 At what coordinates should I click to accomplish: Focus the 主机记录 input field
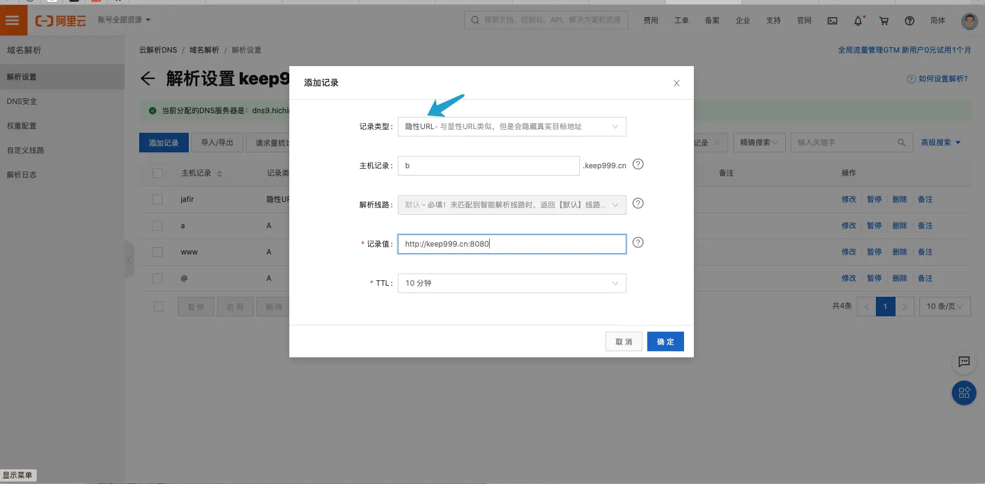pyautogui.click(x=489, y=166)
